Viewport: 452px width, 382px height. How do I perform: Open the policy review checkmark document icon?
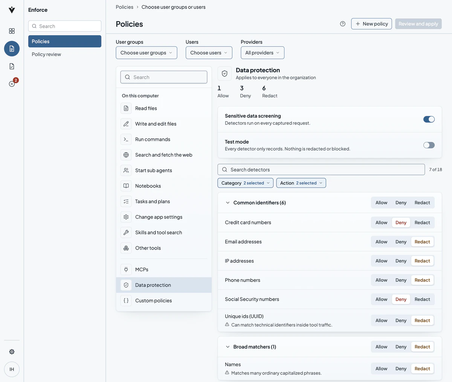[12, 66]
